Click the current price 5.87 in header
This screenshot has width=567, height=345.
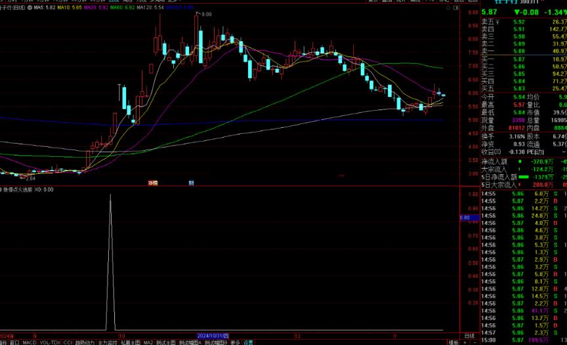(490, 12)
